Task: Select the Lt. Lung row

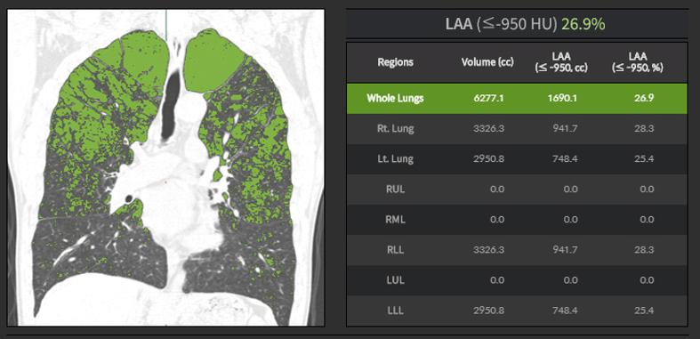Action: pos(517,159)
